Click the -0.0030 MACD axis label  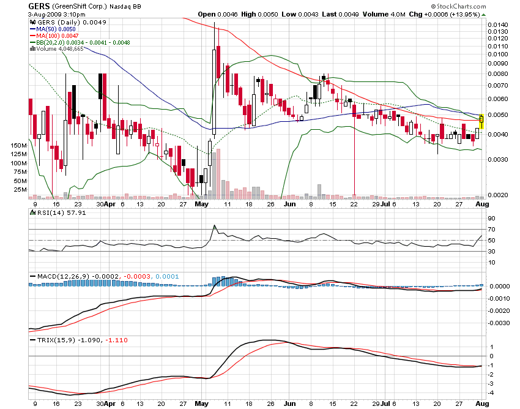(x=499, y=323)
